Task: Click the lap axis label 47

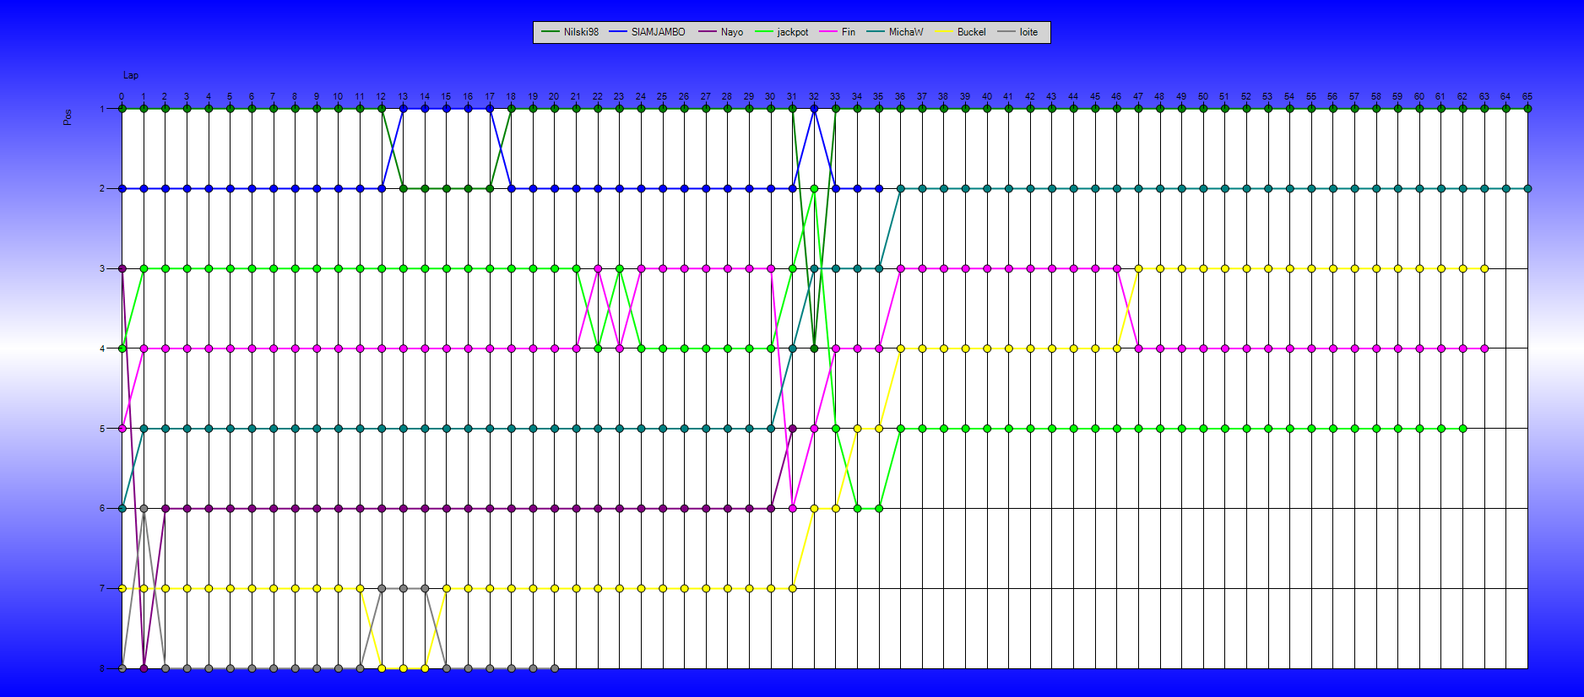Action: tap(1138, 96)
